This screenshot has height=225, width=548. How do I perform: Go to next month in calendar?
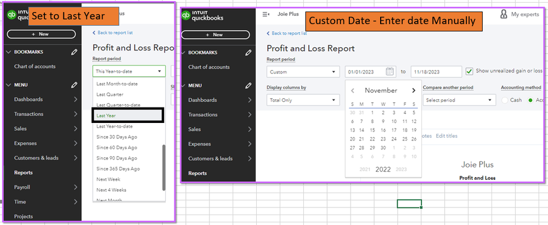(414, 91)
